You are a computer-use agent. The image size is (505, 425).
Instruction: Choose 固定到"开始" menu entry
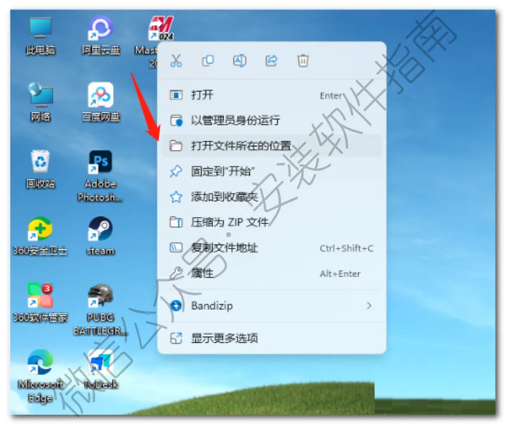(x=272, y=171)
